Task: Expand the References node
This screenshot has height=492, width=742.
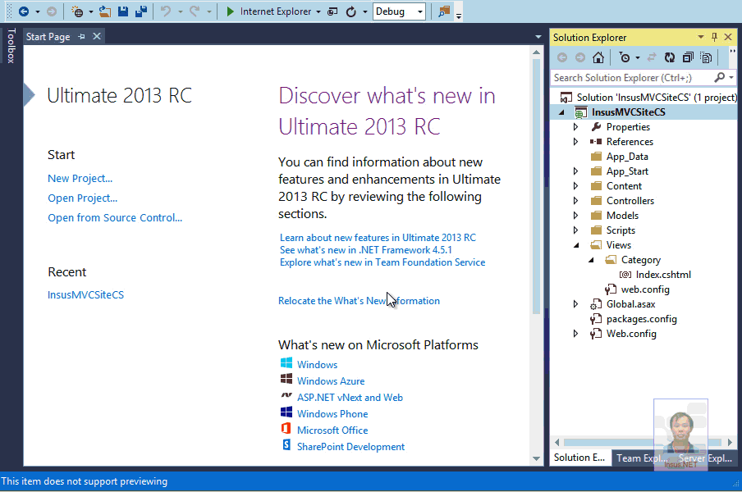Action: pos(575,141)
